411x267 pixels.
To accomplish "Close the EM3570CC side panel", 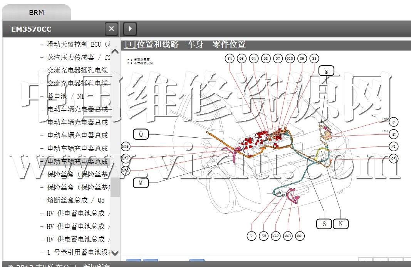I will tap(111, 29).
